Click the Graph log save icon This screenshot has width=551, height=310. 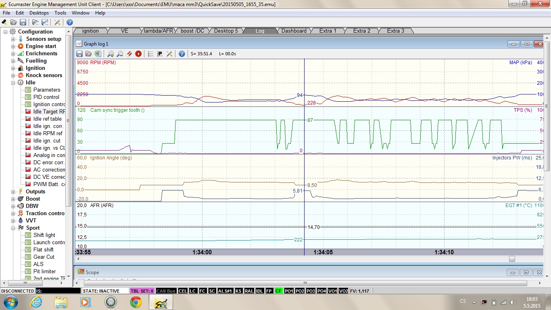(x=79, y=54)
